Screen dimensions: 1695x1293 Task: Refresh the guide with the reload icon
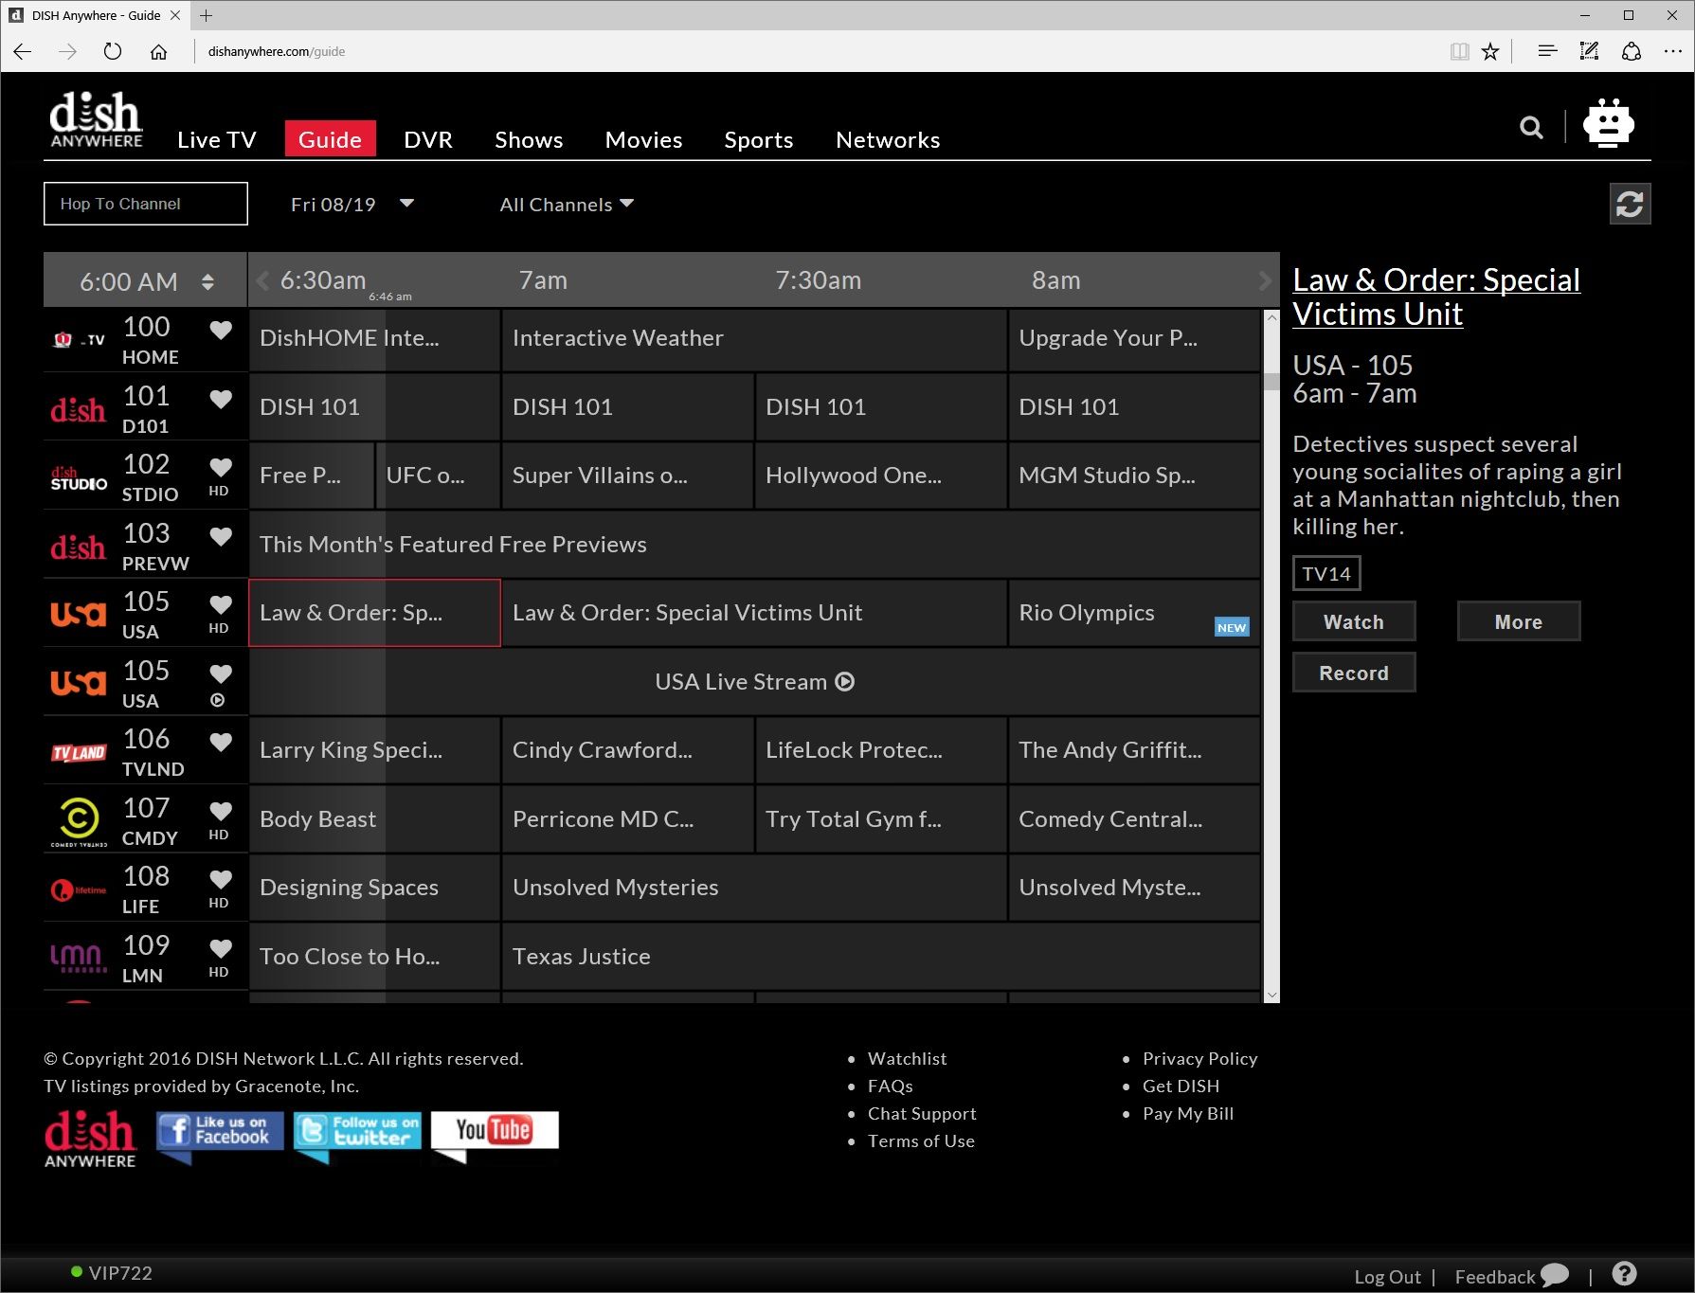click(1630, 204)
